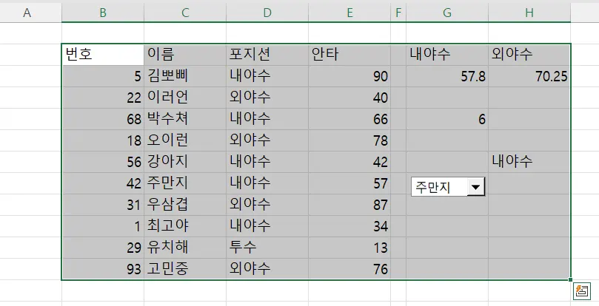Click the name cell 이러언
599x306 pixels.
[x=185, y=98]
